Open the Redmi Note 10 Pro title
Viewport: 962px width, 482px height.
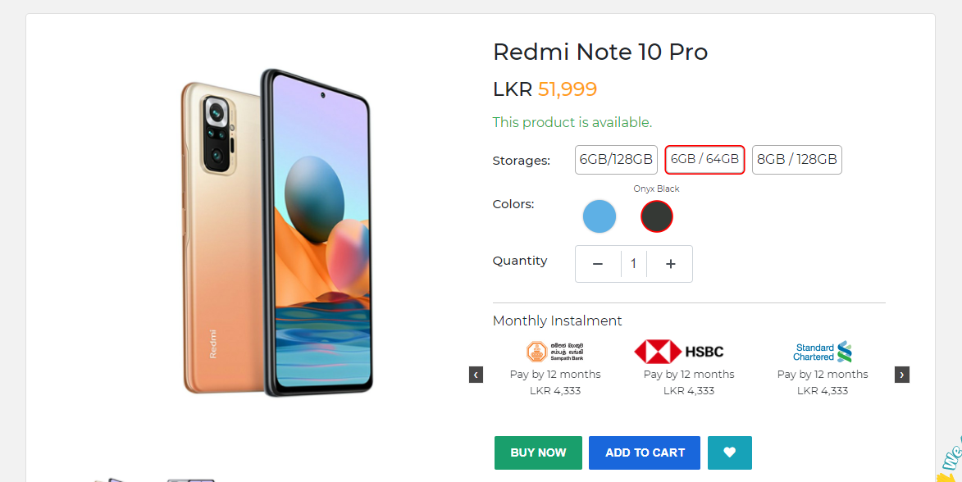600,52
